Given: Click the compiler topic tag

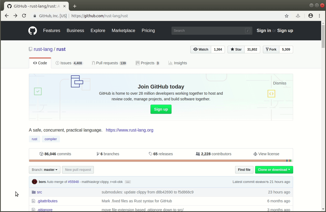Looking at the screenshot, I should coord(51,139).
